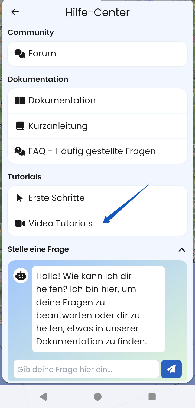Image resolution: width=195 pixels, height=408 pixels.
Task: Collapse the Stelle eine Frage section
Action: (x=182, y=250)
